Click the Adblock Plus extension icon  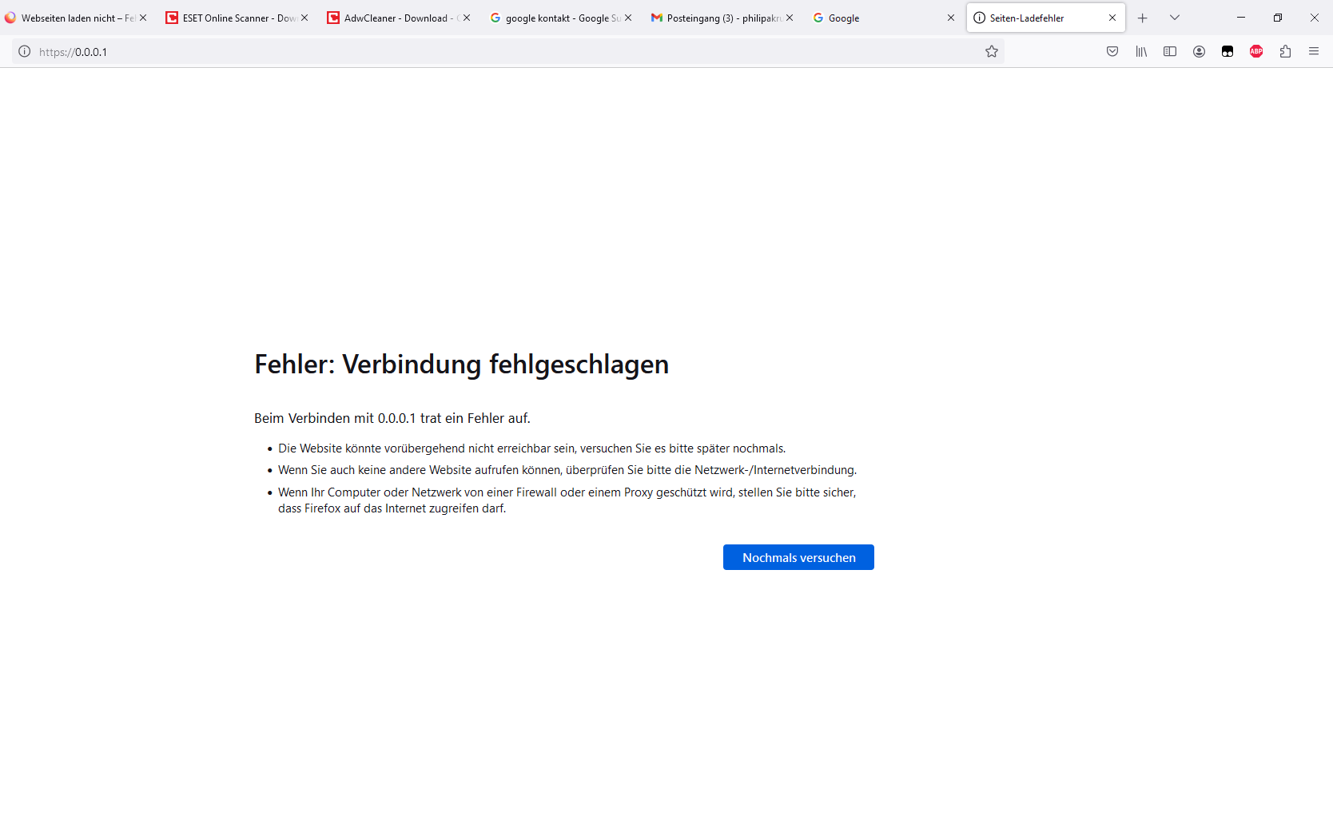1256,52
